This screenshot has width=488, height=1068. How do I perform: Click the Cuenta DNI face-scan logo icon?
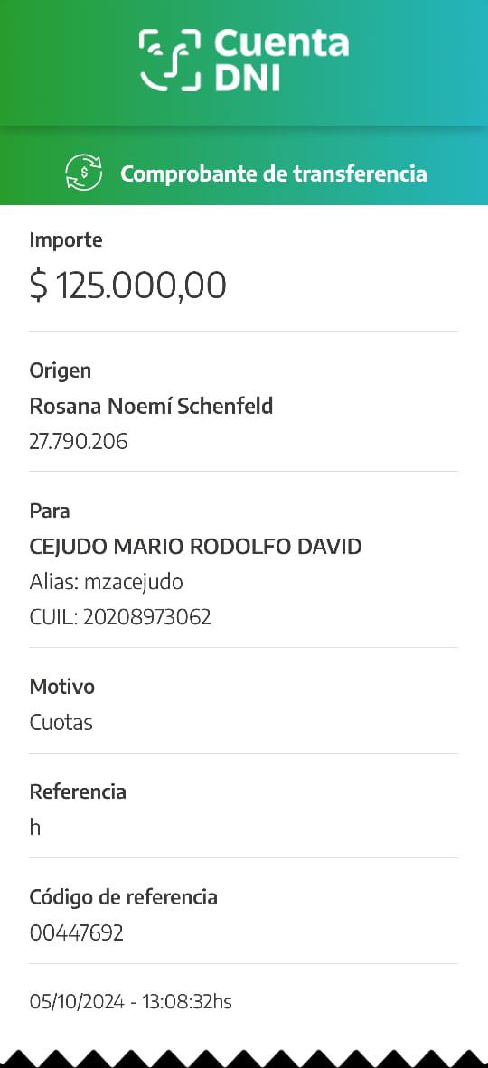coord(171,60)
